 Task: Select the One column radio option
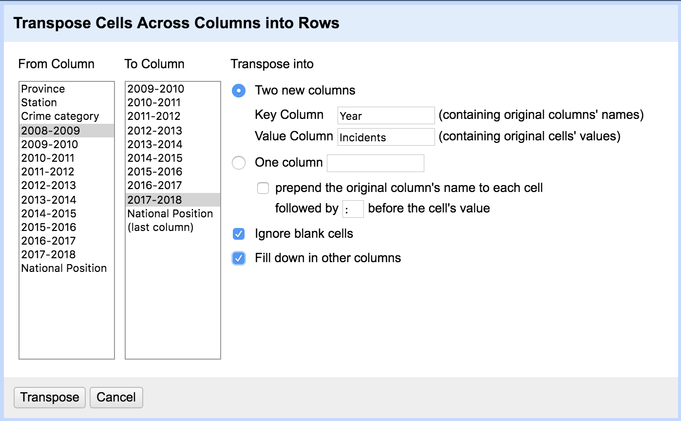(239, 163)
